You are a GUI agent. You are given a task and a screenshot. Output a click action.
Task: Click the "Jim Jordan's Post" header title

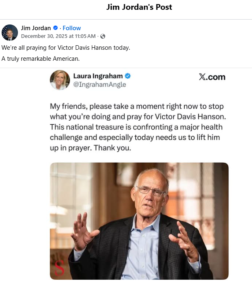[139, 7]
